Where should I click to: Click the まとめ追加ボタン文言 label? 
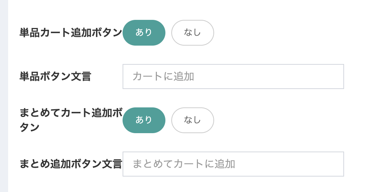[71, 164]
